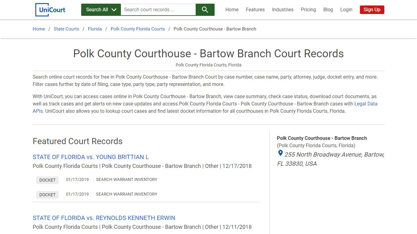
Task: Click current breadcrumb Polk County Courthouse - Bartow Branch
Action: (x=215, y=29)
